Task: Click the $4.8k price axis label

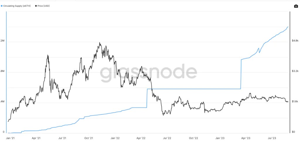Action: pyautogui.click(x=295, y=41)
